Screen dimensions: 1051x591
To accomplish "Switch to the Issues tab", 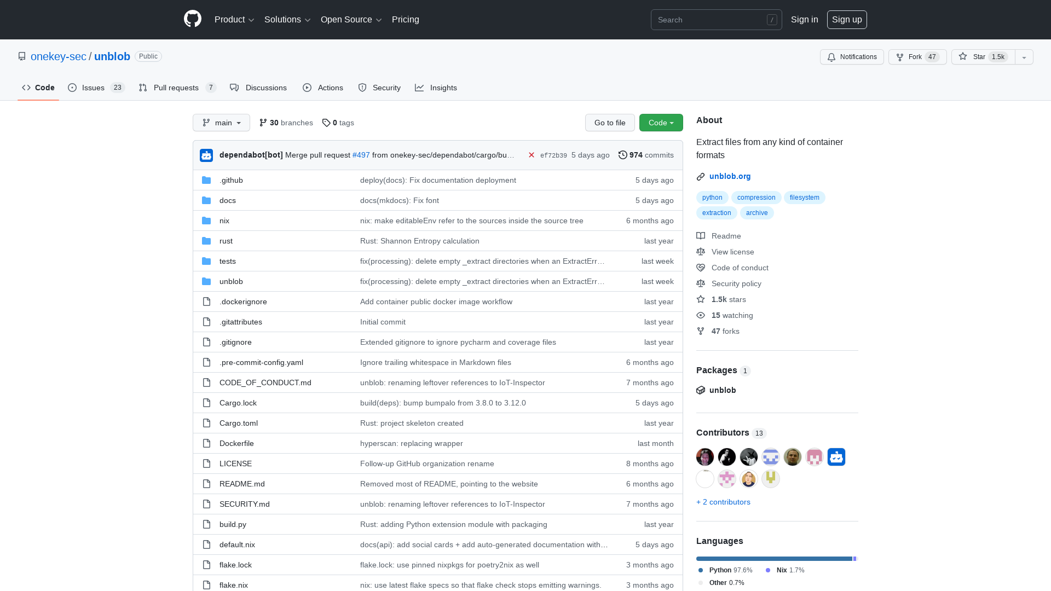I will point(96,88).
